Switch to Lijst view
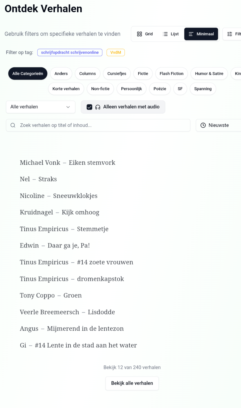The image size is (241, 408). (x=171, y=34)
